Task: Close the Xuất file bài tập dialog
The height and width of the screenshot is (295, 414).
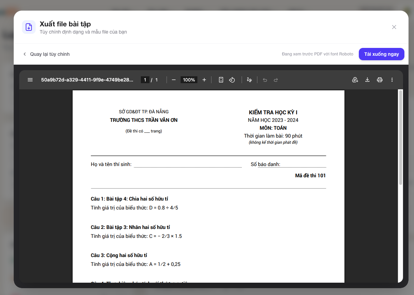Action: (x=394, y=27)
